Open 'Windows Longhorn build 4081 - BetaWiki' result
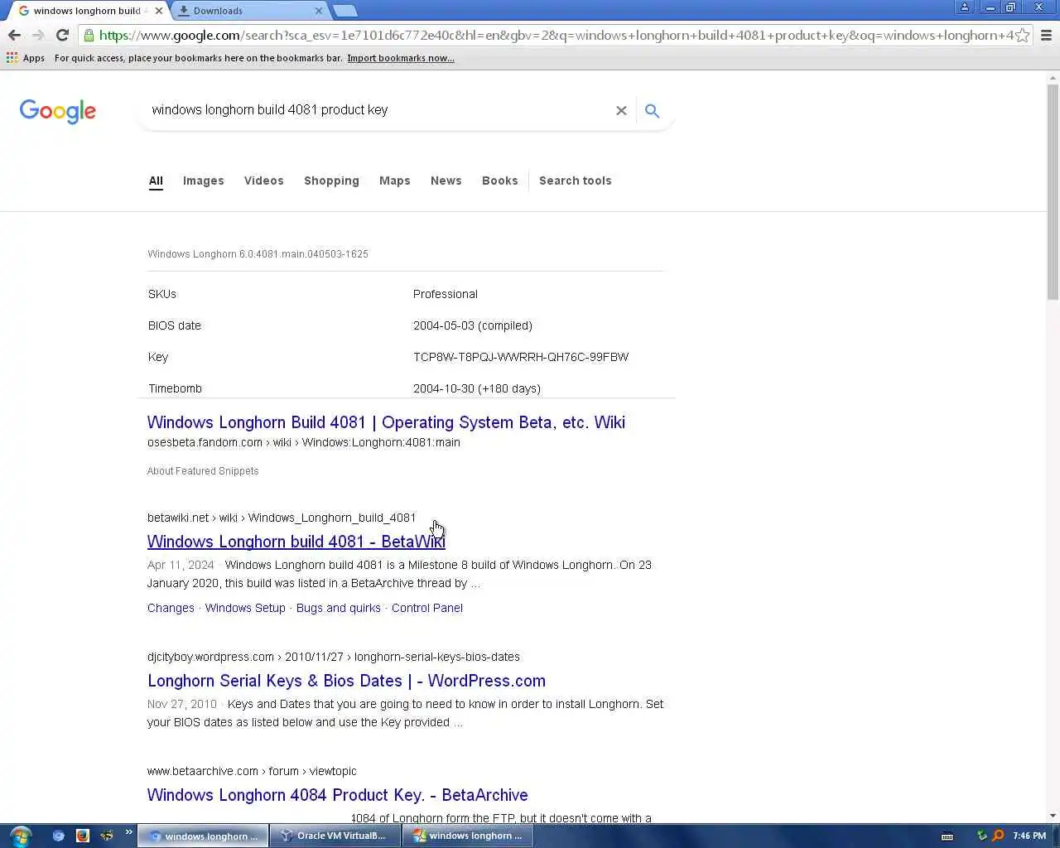1060x848 pixels. point(296,542)
